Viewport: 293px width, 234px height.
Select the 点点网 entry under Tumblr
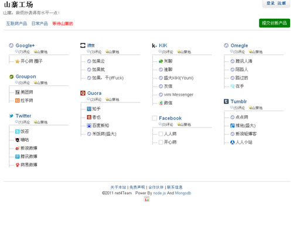coord(242,117)
